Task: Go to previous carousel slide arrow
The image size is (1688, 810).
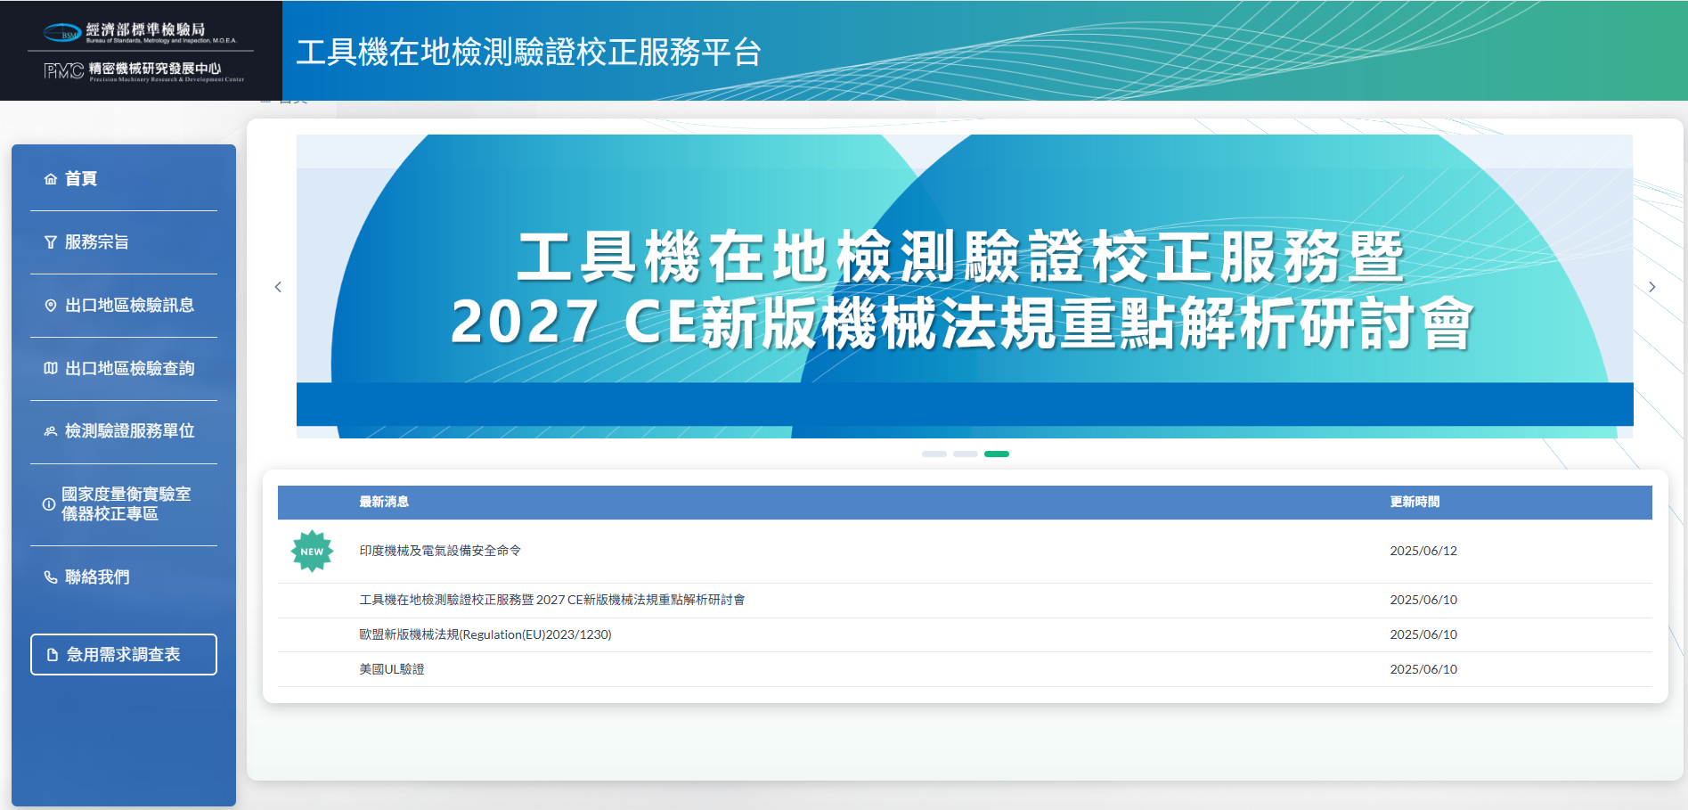Action: click(x=278, y=287)
